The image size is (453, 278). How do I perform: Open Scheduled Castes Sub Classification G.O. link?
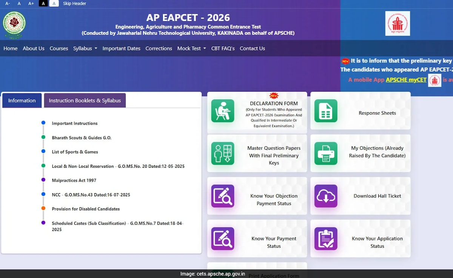[x=117, y=226]
